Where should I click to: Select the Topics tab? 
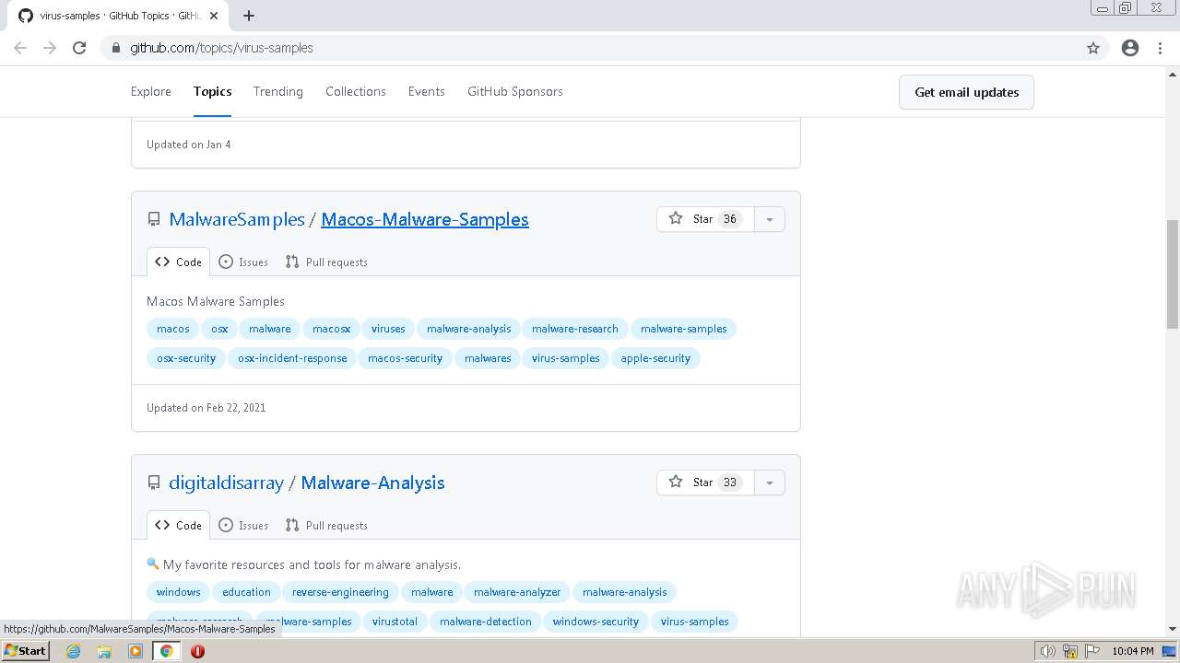point(212,91)
